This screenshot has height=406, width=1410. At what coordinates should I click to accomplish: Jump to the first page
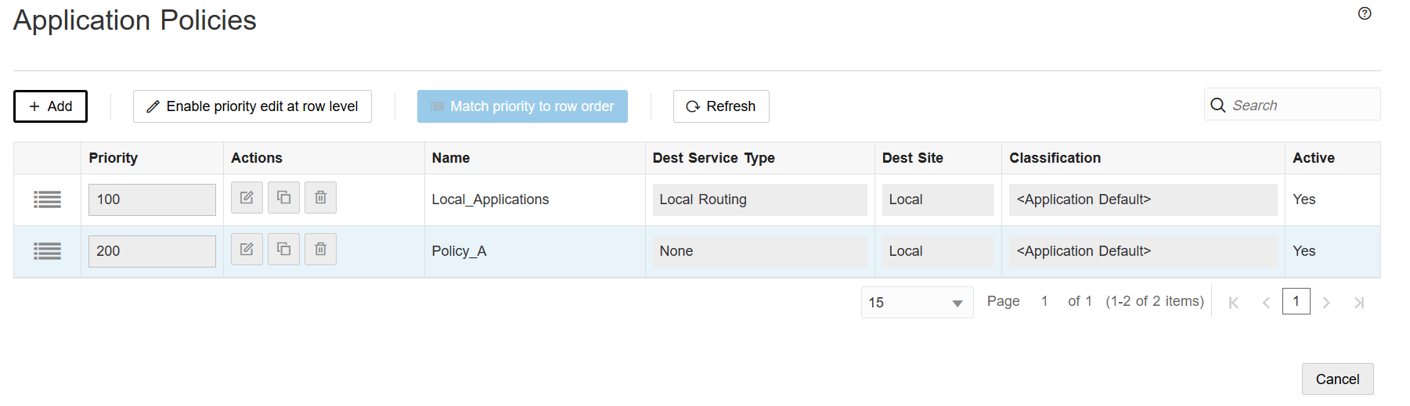click(x=1233, y=303)
